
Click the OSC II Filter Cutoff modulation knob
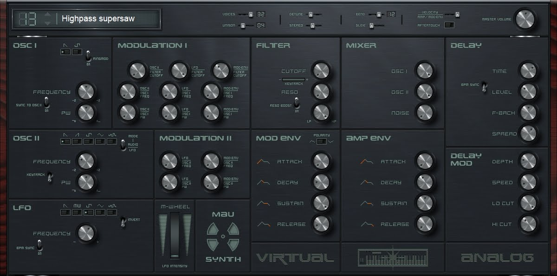click(137, 71)
